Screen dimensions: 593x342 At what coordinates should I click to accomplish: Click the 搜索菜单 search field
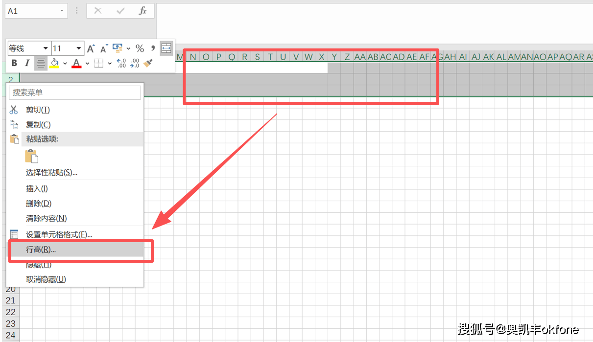pos(75,92)
